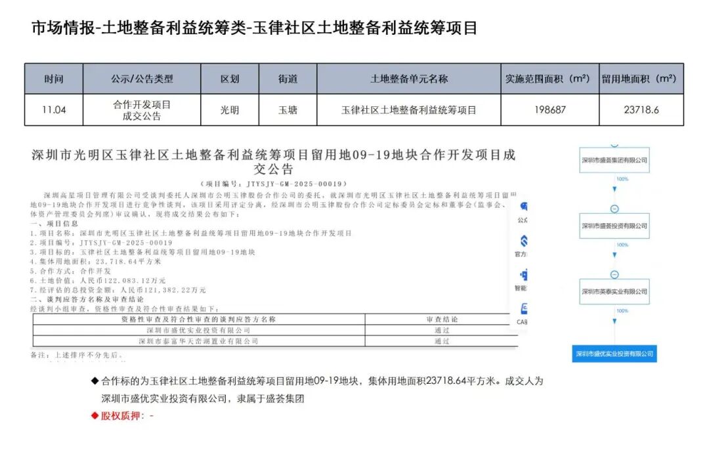Click the 公众号 icon in the side panel
Viewport: 709px width, 473px height.
click(x=524, y=208)
